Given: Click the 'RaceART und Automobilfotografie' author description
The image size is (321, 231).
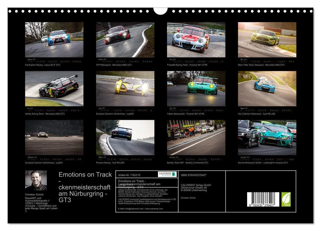Looking at the screenshot, I should point(41,204).
